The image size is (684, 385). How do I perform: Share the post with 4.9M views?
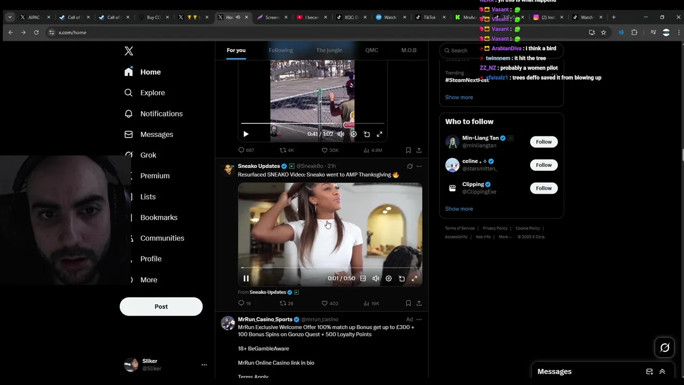pyautogui.click(x=419, y=150)
